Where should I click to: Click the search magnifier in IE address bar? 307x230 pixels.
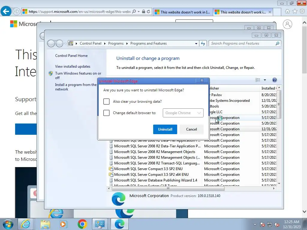(x=134, y=12)
